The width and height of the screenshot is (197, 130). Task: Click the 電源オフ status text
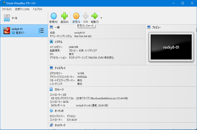(x=20, y=33)
